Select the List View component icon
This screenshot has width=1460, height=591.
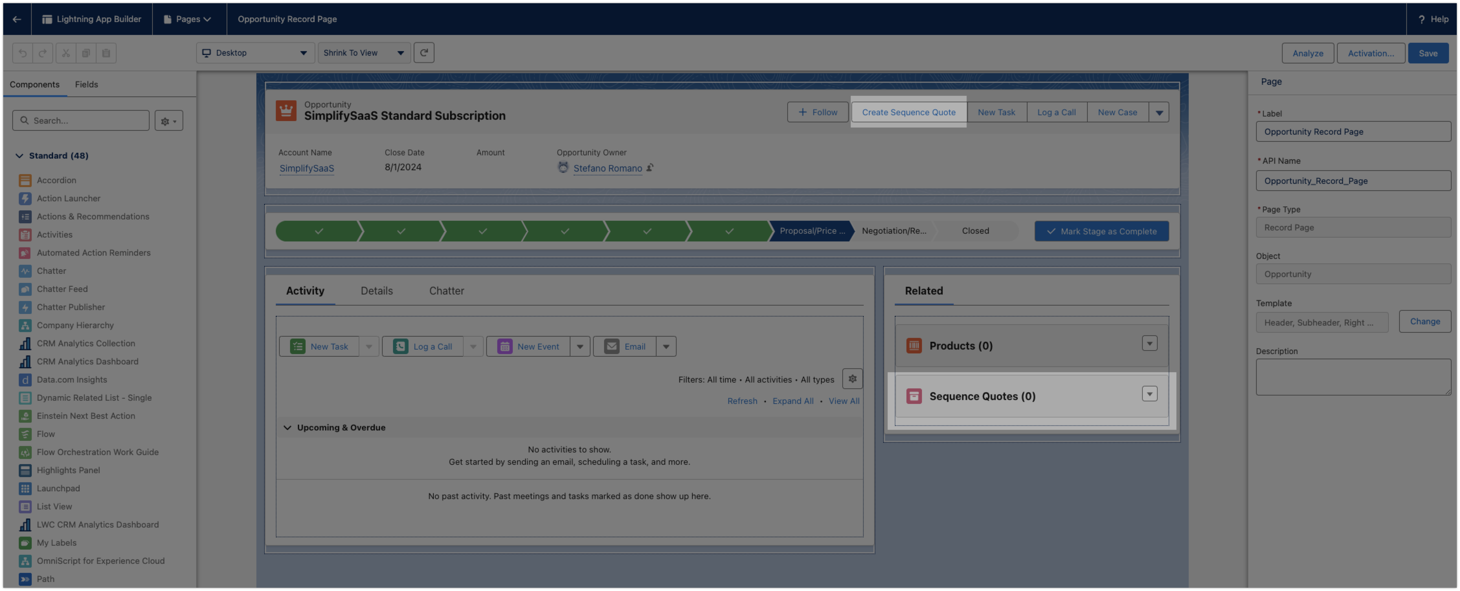click(25, 507)
